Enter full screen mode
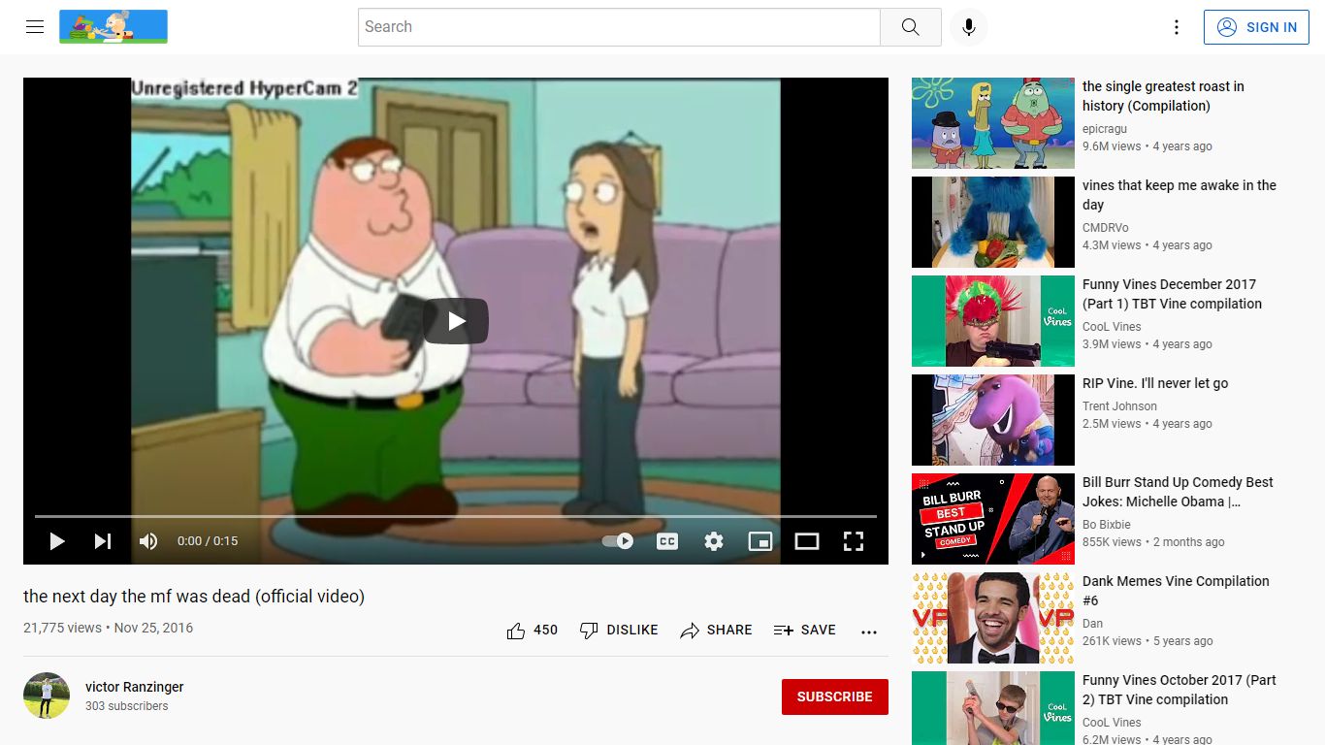 pos(854,541)
